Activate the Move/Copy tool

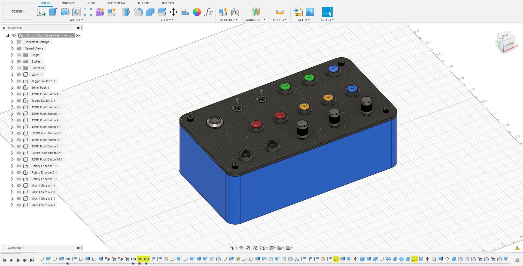pos(173,12)
